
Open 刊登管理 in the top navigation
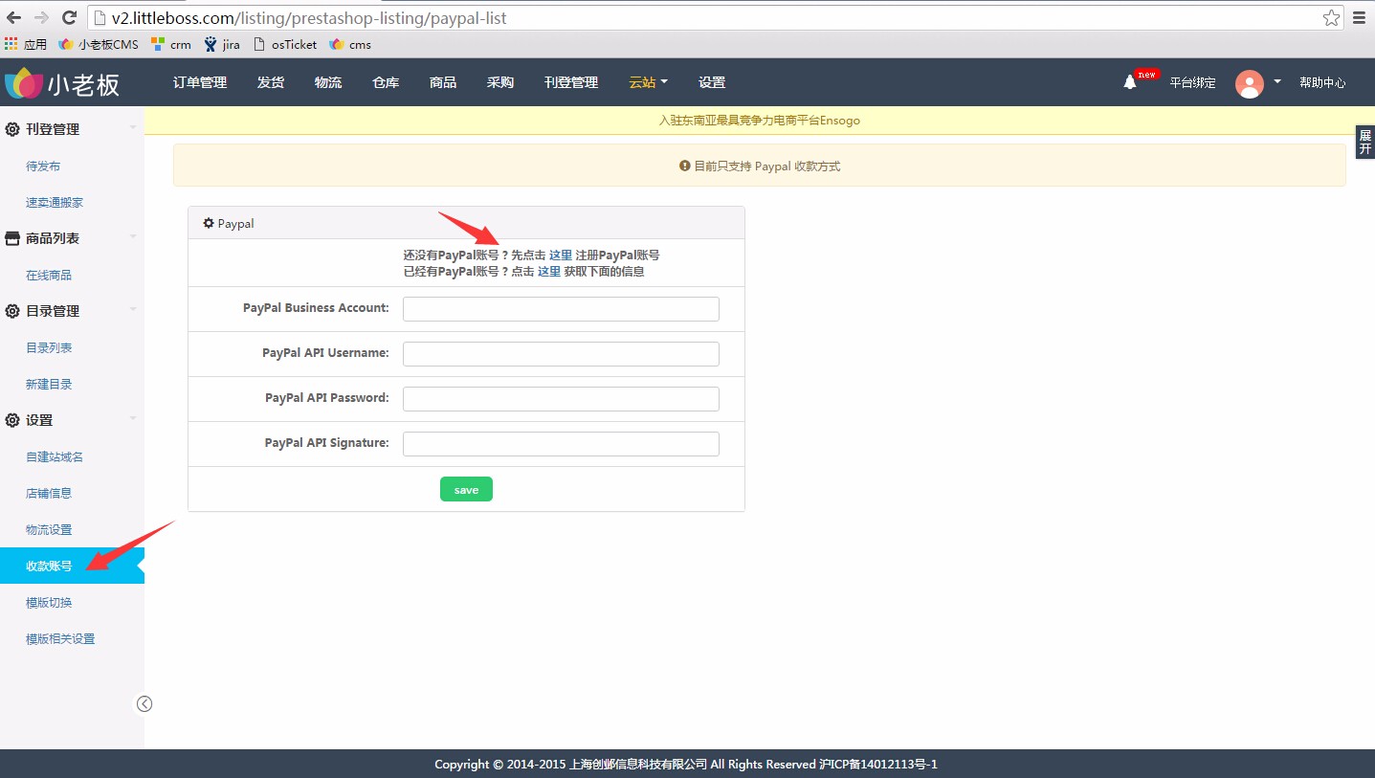point(571,82)
